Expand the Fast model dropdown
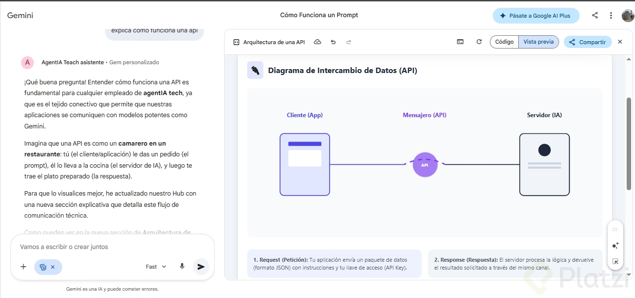Viewport: 635px width, 298px height. [156, 267]
